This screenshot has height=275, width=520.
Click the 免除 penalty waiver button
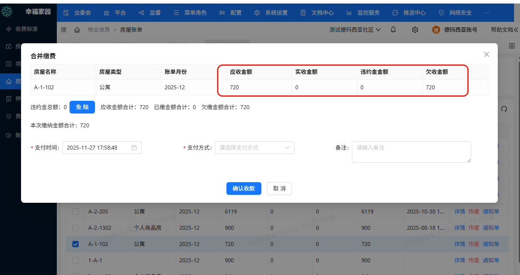[x=82, y=107]
